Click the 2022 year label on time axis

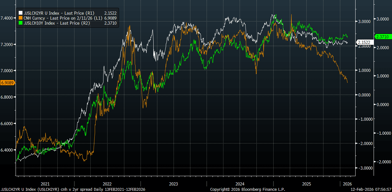pyautogui.click(x=107, y=184)
